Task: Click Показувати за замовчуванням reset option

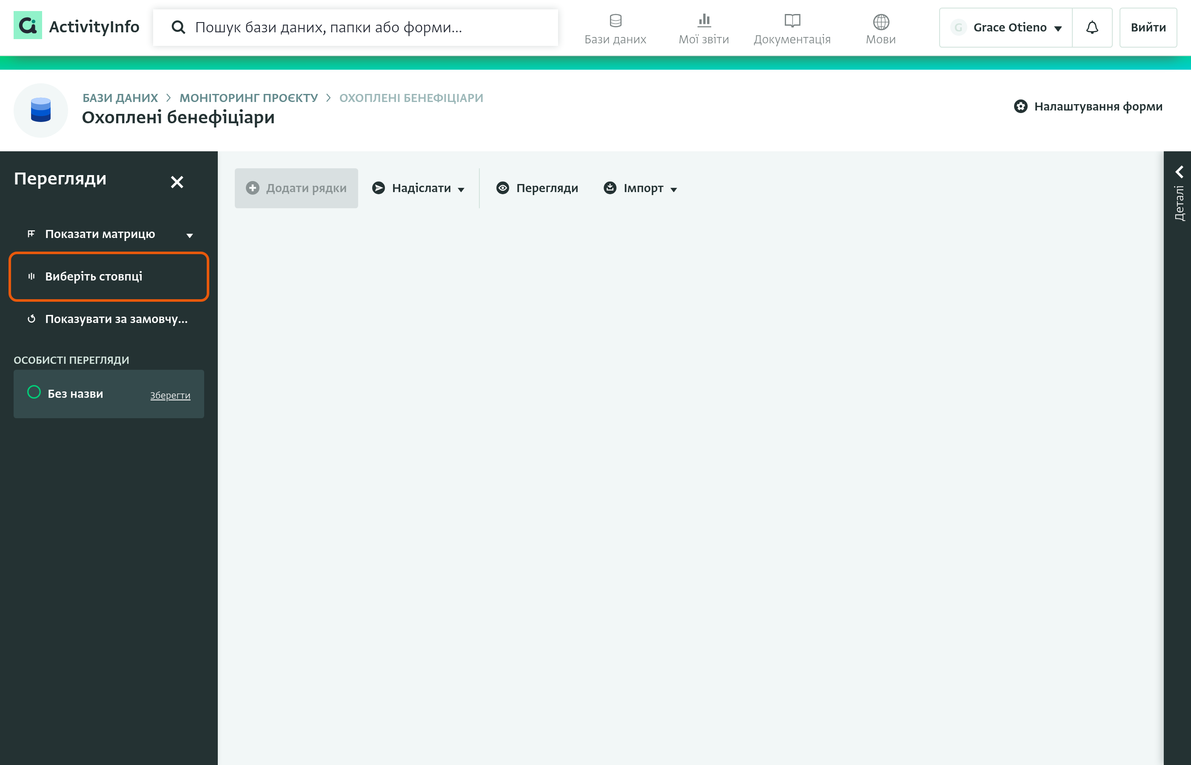Action: point(109,319)
